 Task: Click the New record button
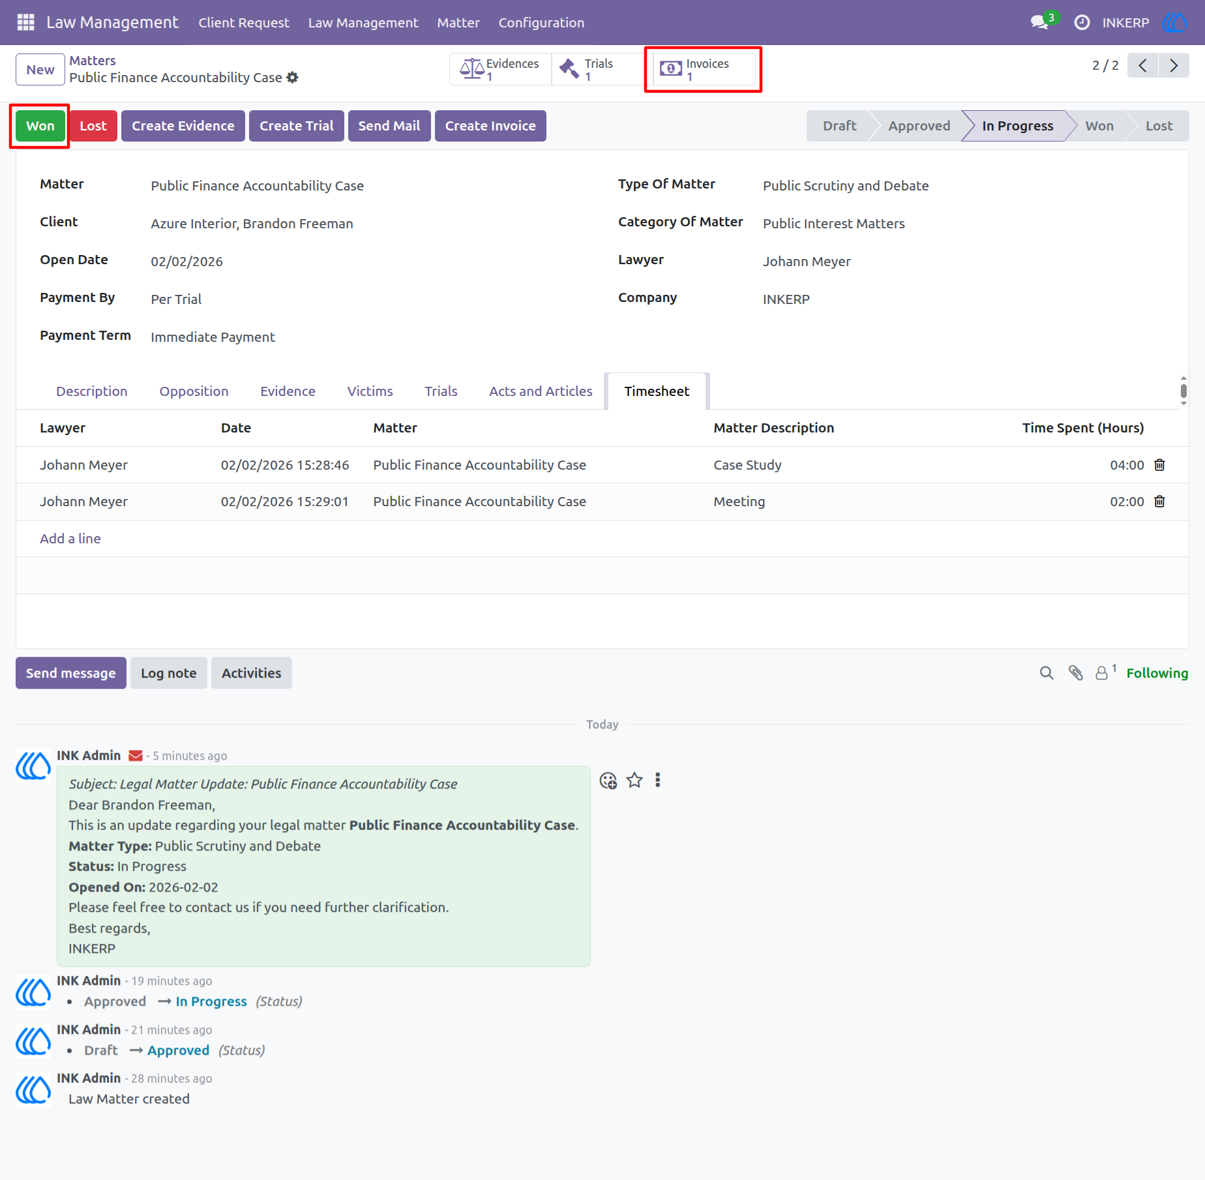click(x=40, y=69)
